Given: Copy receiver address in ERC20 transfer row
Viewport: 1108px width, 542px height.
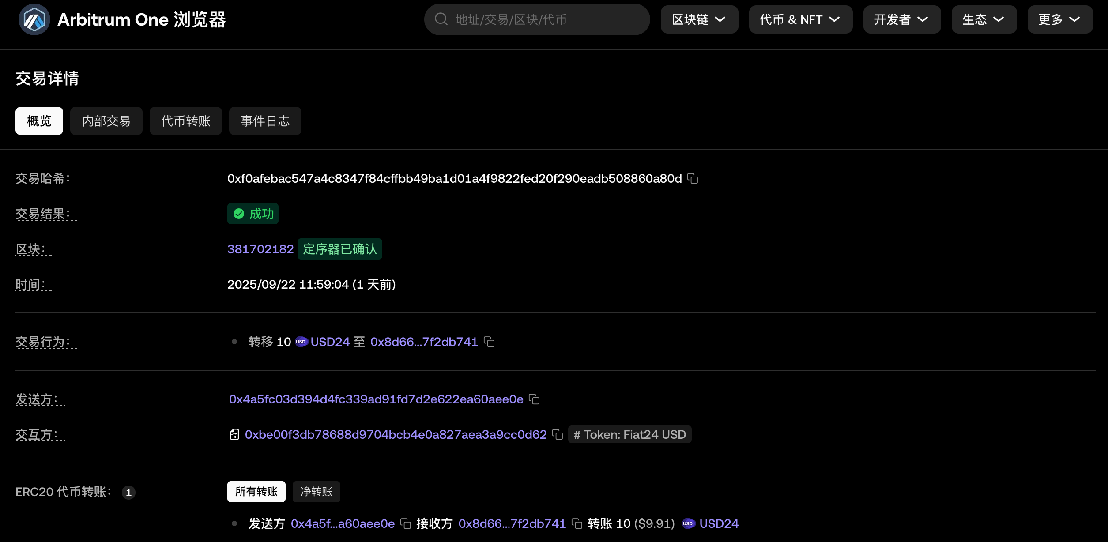Looking at the screenshot, I should [577, 524].
